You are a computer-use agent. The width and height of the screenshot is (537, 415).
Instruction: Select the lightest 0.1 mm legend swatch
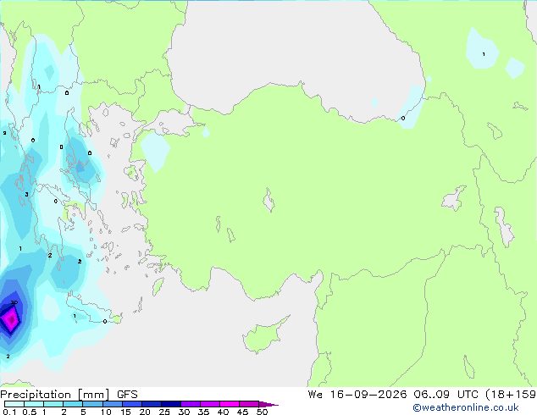tap(14, 404)
